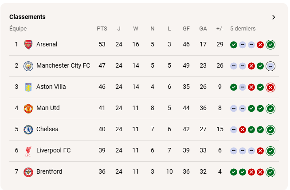290x190 pixels.
Task: Click the GF column header
Action: tap(186, 29)
